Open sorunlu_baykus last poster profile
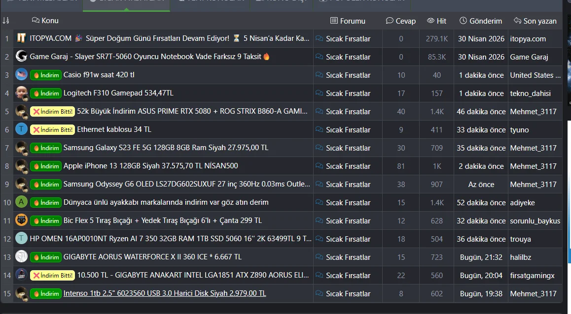The image size is (571, 314). click(x=535, y=220)
